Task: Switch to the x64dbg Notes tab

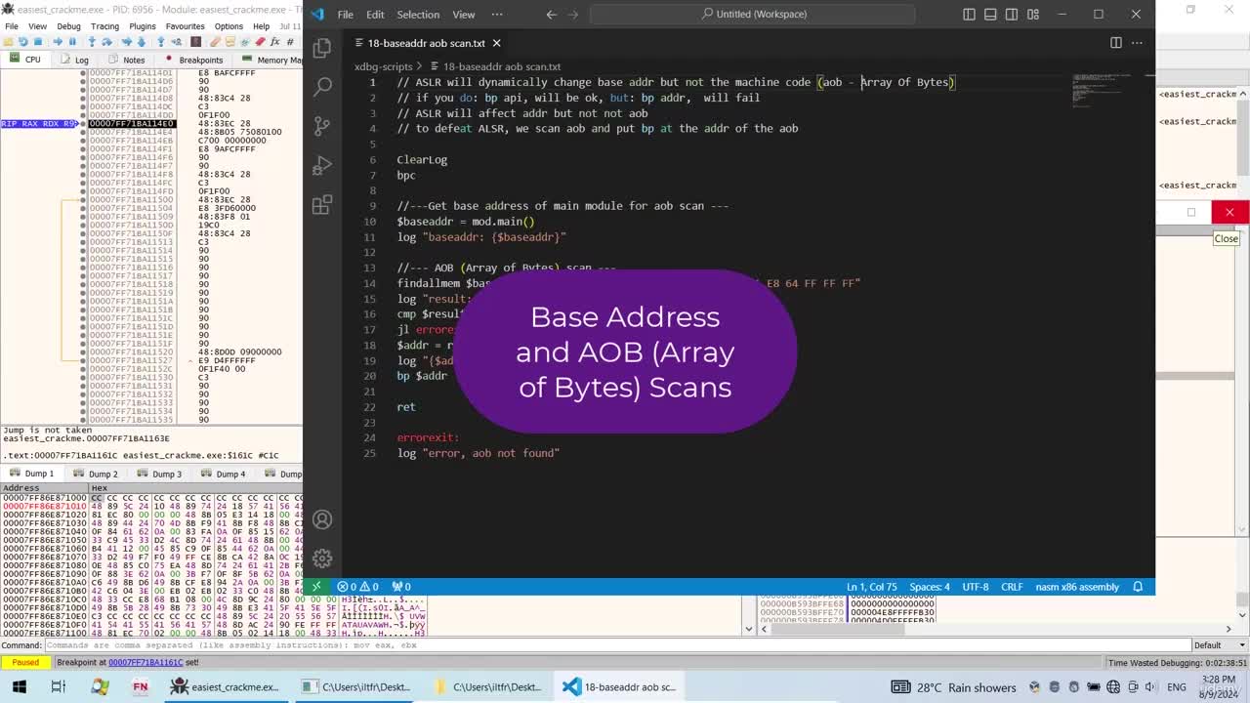Action: click(128, 60)
